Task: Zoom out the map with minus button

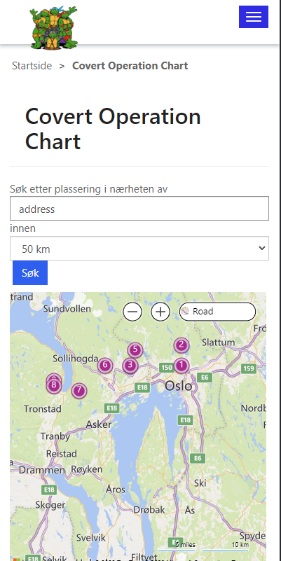Action: click(x=132, y=312)
